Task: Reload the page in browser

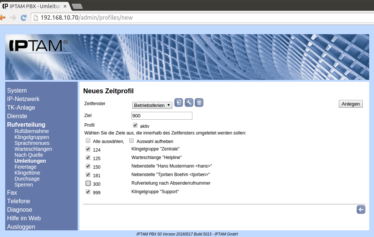Action: tap(23, 17)
